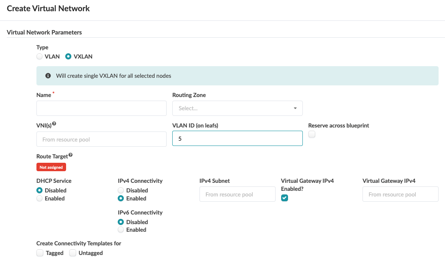Check the Untagged connectivity template box
Screen dimensions: 445x265
(x=73, y=253)
